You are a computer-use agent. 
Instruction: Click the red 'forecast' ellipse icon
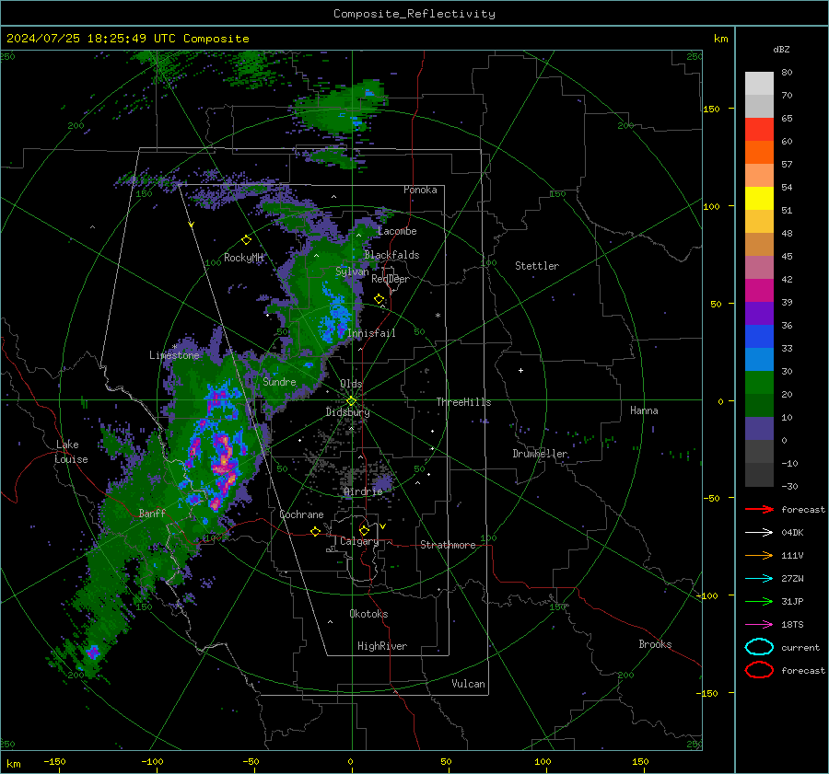[x=759, y=670]
